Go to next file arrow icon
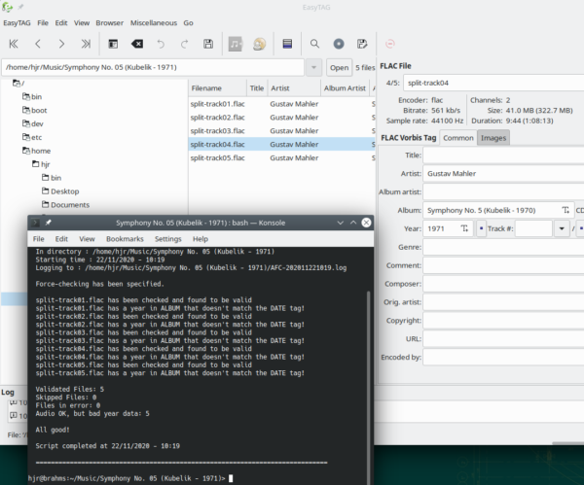 pos(61,44)
